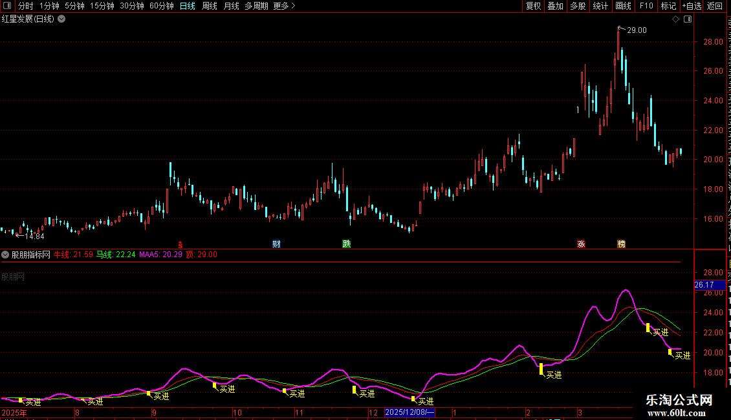Image resolution: width=731 pixels, height=420 pixels.
Task: Open 多周期 multi-period view
Action: click(x=256, y=6)
